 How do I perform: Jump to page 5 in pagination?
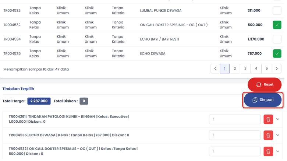coord(266,69)
